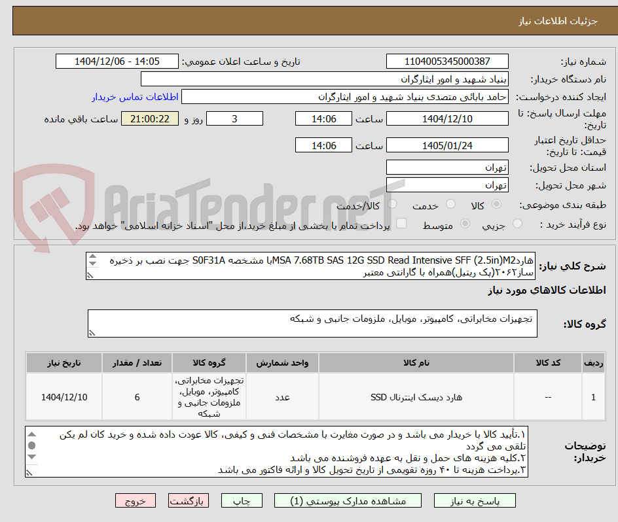This screenshot has width=618, height=522.
Task: Click the remaining days field showing 3
Action: point(234,118)
